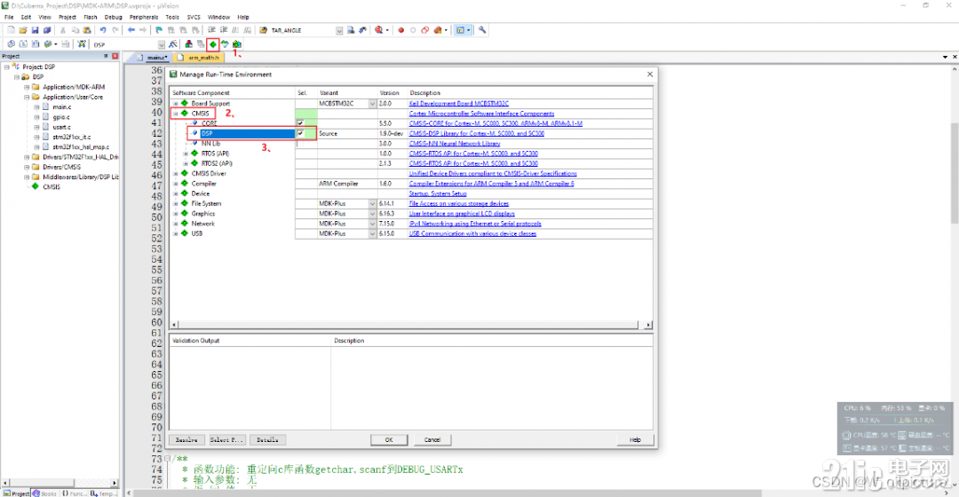
Task: Navigate forward with right arrow icon
Action: tap(142, 30)
